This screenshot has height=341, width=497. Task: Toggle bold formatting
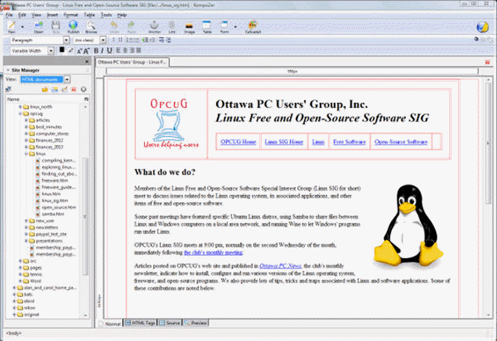pyautogui.click(x=96, y=50)
